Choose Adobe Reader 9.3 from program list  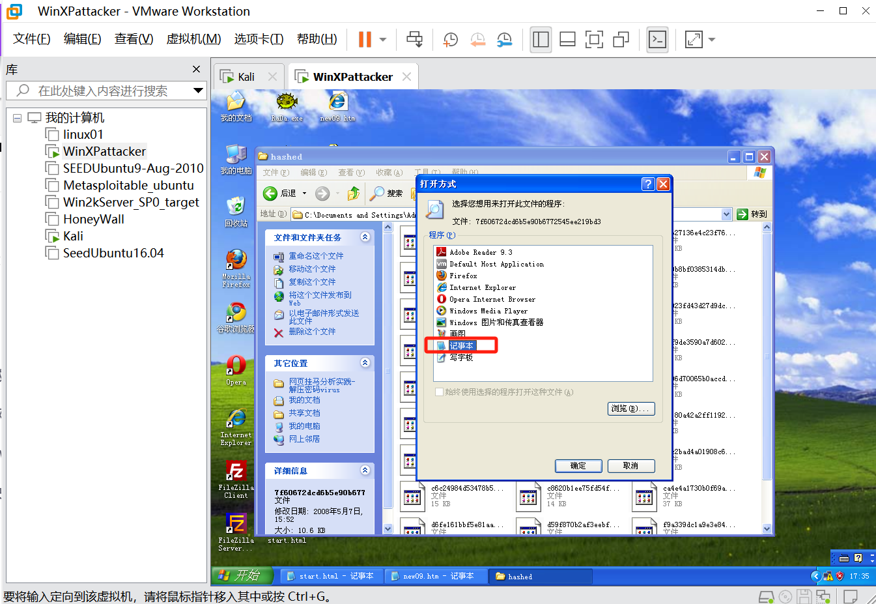481,252
